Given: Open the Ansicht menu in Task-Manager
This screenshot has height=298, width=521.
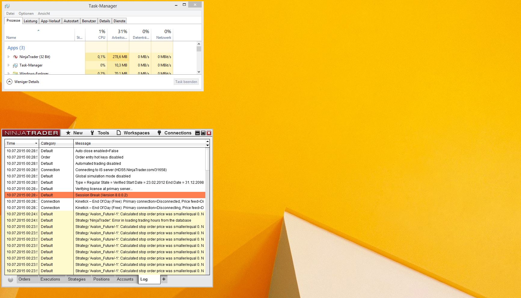Looking at the screenshot, I should point(44,14).
